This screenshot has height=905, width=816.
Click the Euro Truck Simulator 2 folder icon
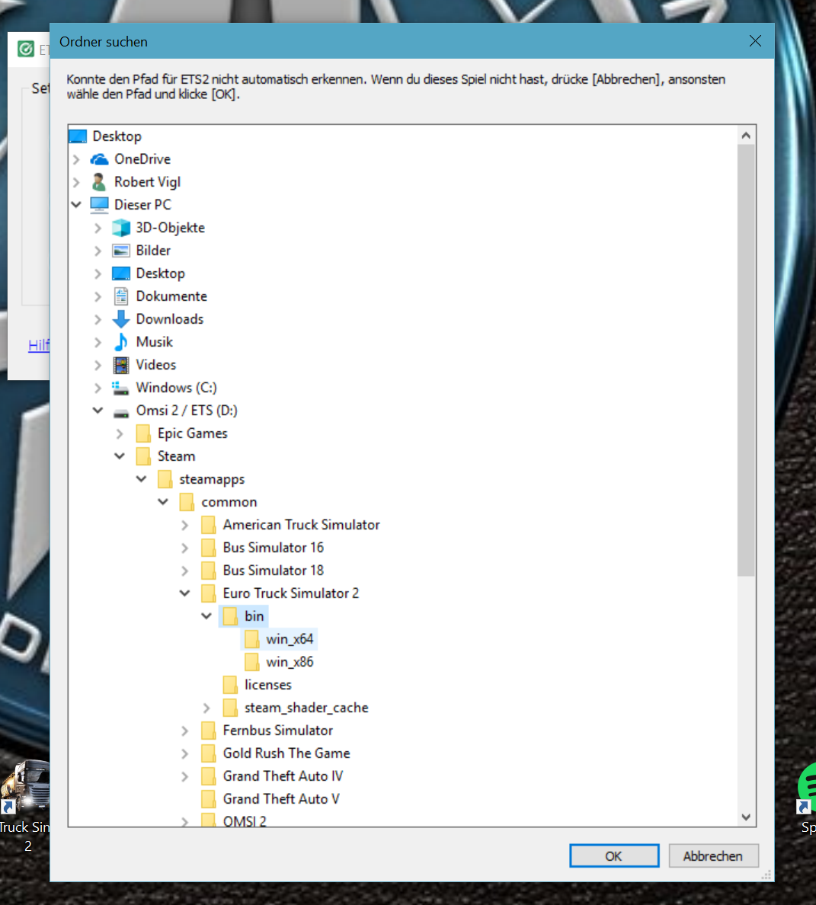[208, 593]
